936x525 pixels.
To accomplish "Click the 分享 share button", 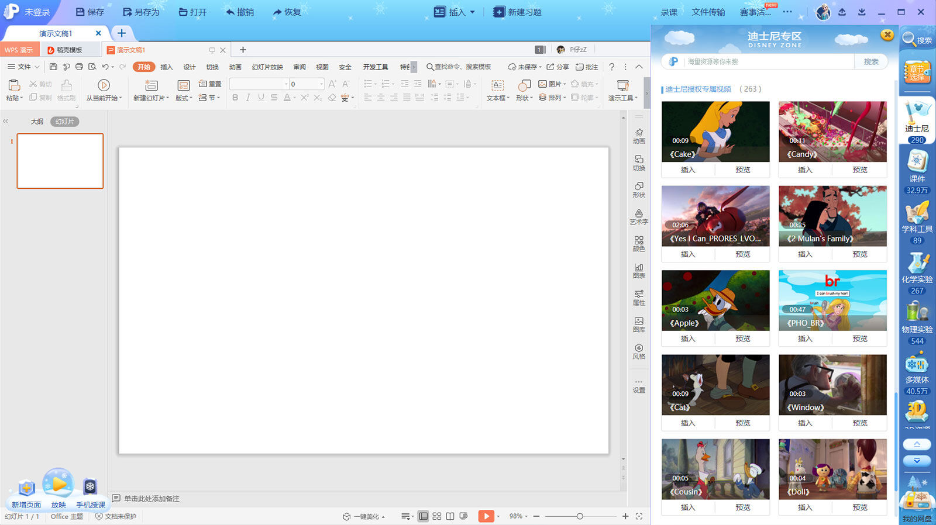I will (x=558, y=67).
